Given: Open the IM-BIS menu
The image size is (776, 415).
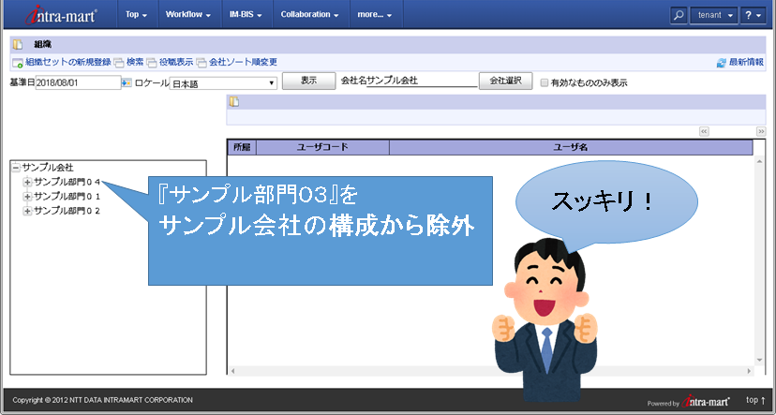Looking at the screenshot, I should point(246,14).
